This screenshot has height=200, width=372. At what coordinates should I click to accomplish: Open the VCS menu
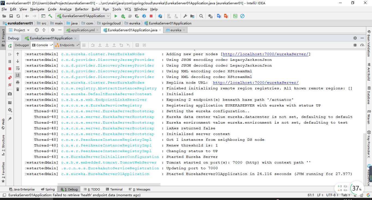click(128, 9)
